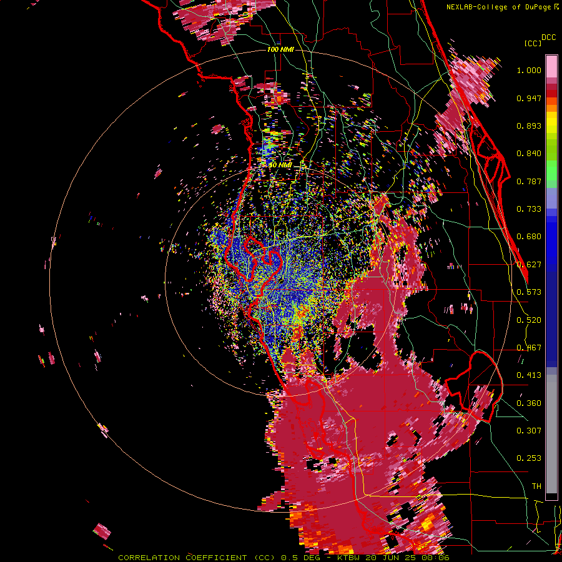Image resolution: width=562 pixels, height=562 pixels.
Task: Pick the gray low-value color bar segment
Action: pyautogui.click(x=551, y=434)
